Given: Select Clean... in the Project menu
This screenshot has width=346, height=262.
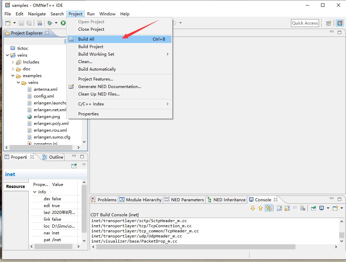Looking at the screenshot, I should [x=120, y=61].
